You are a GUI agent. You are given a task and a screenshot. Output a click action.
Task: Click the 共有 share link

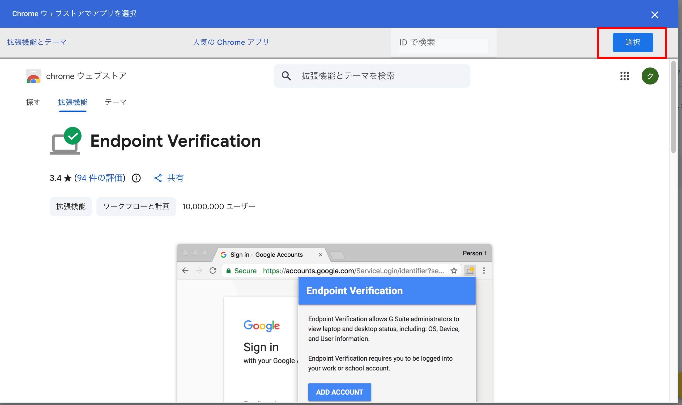pos(175,178)
